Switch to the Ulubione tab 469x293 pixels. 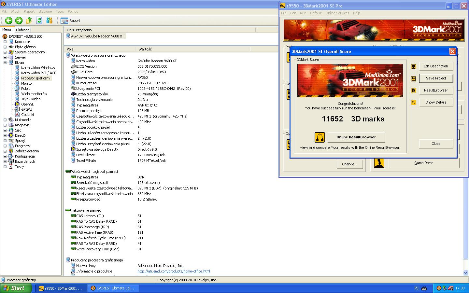pyautogui.click(x=23, y=30)
